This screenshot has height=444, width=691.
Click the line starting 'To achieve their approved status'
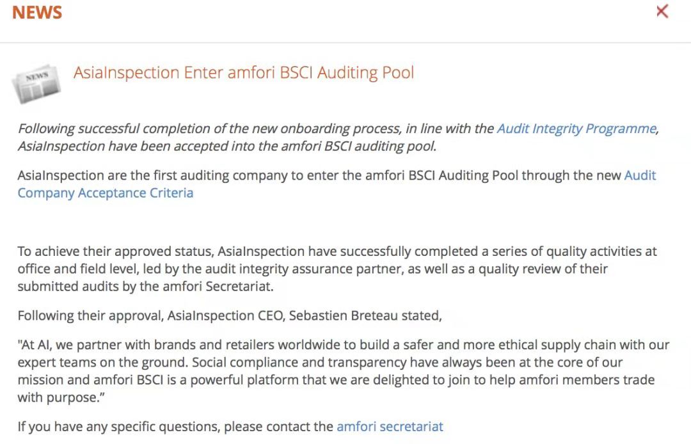(x=337, y=251)
